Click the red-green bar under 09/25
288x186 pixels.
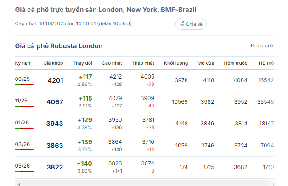(x=24, y=85)
